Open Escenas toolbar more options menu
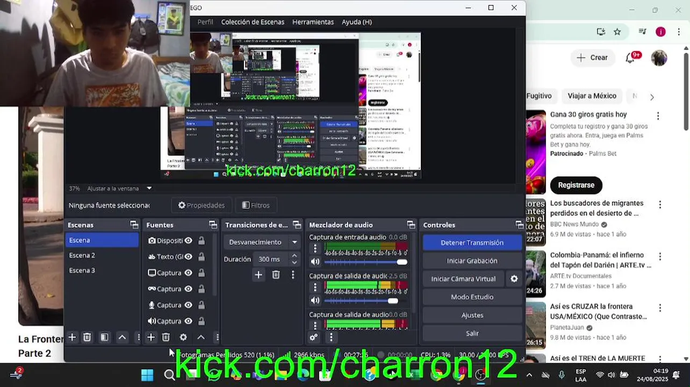Screen dimensions: 690x387 pos(138,338)
